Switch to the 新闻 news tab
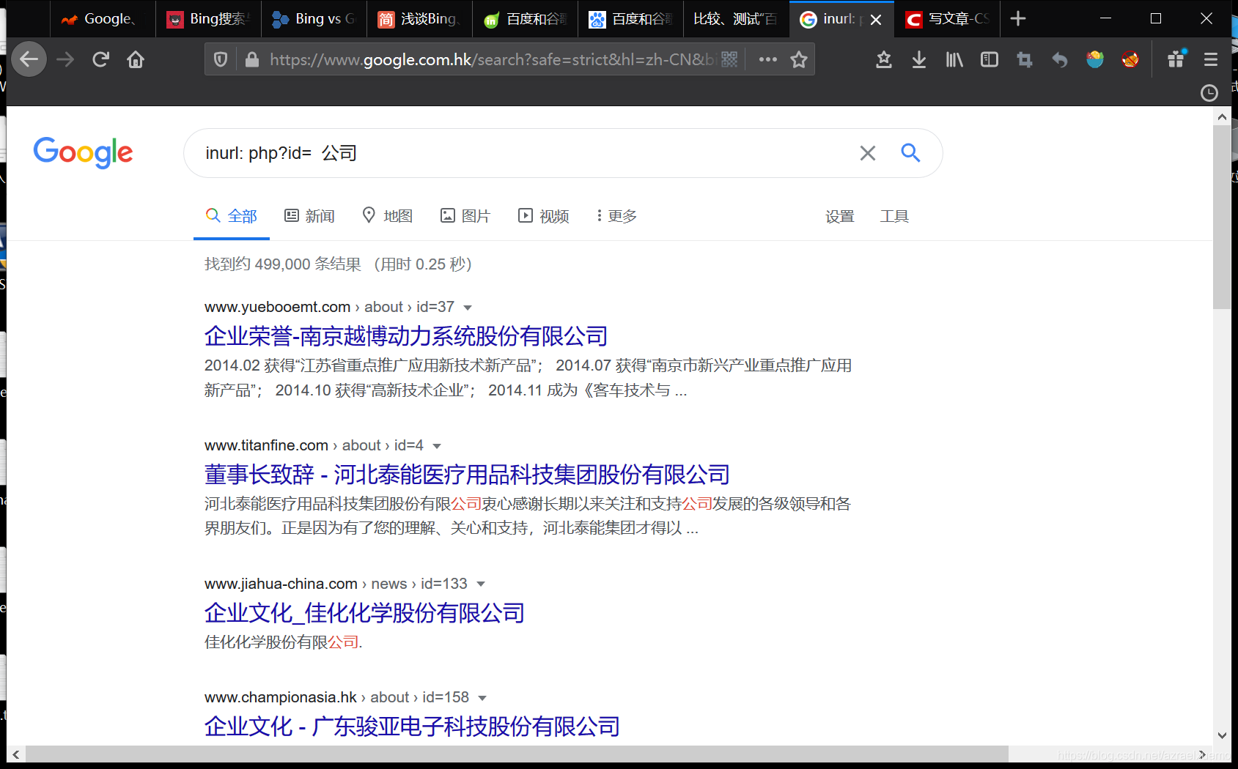The height and width of the screenshot is (769, 1238). coord(310,216)
